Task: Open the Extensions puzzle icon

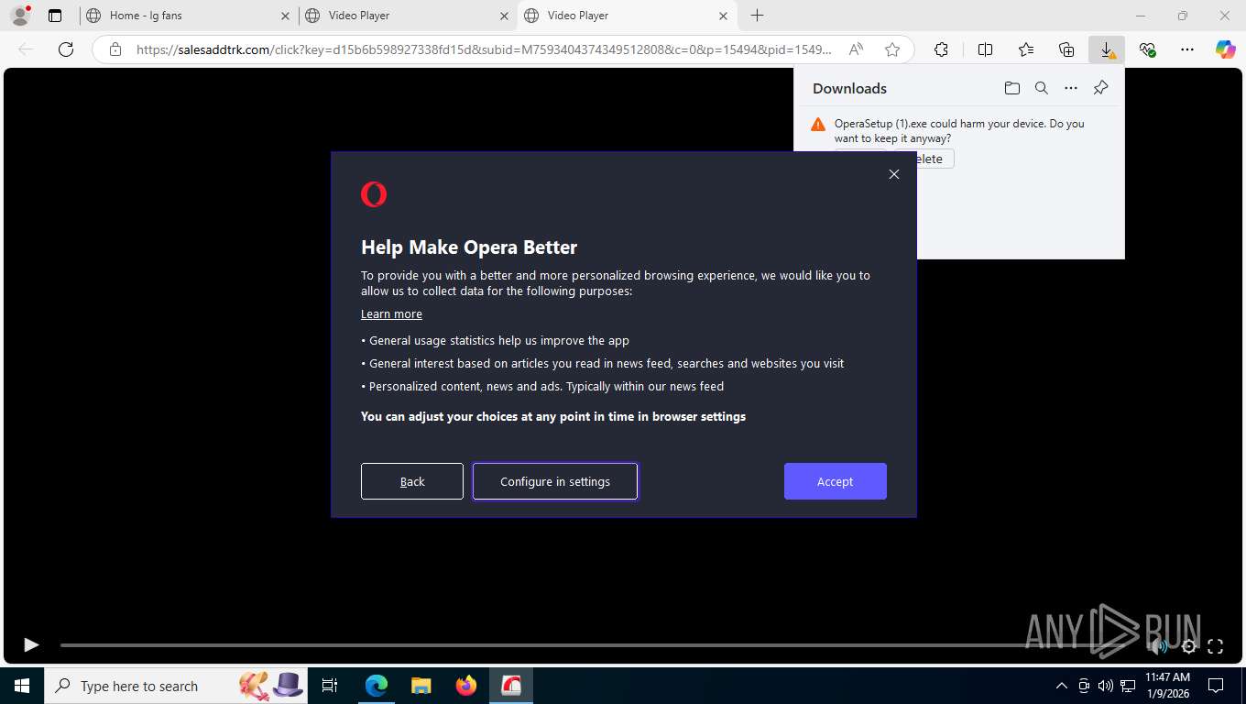Action: click(941, 49)
